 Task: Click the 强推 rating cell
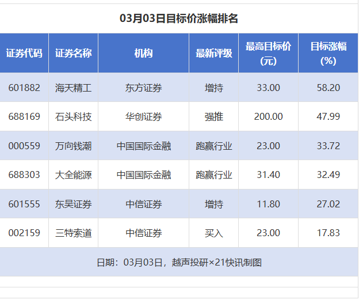[x=213, y=116]
